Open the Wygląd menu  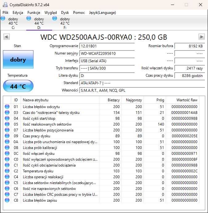coord(51,13)
